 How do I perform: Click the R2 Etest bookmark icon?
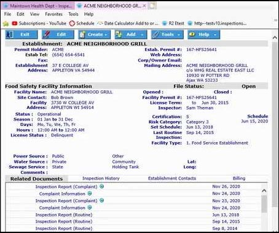coord(165,23)
